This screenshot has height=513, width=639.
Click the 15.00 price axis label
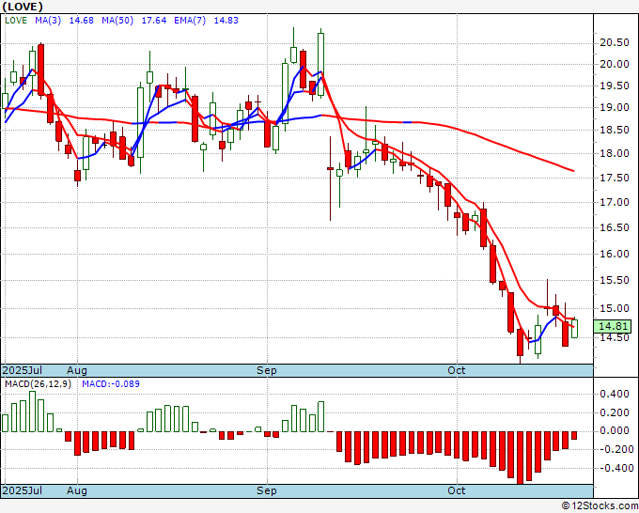coord(615,308)
